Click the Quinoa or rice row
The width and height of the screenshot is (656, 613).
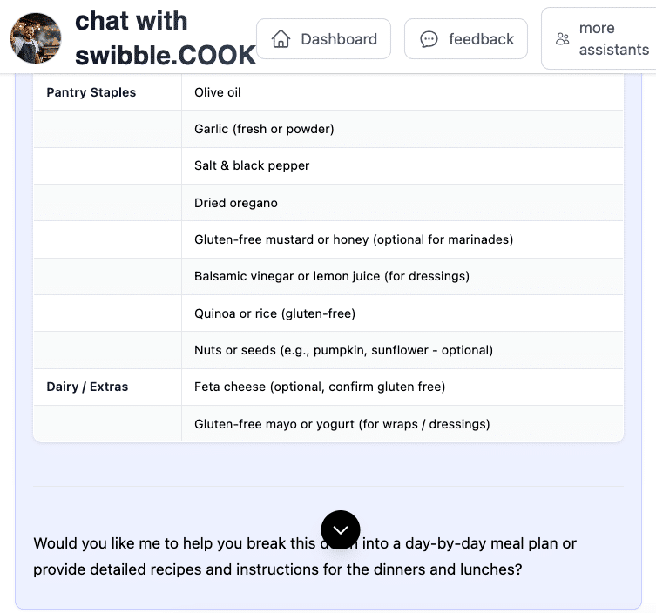(x=274, y=313)
